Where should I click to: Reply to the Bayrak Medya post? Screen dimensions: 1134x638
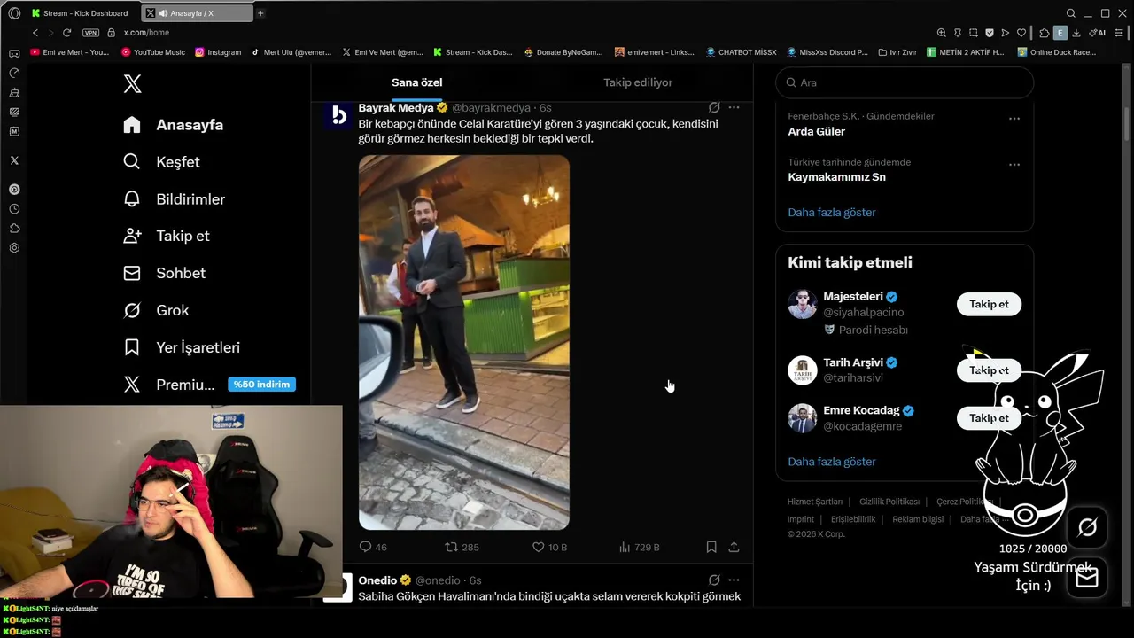point(373,548)
